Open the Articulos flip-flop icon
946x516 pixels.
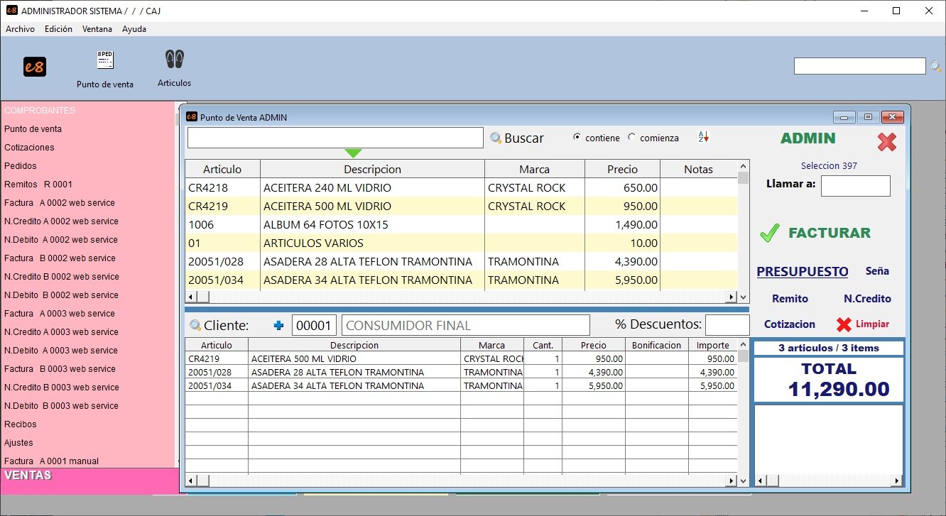[174, 60]
